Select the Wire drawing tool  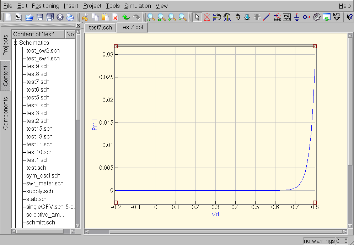pos(267,17)
